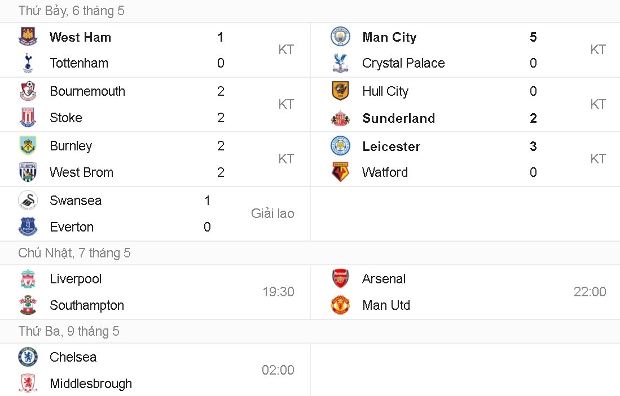Screen dimensions: 620x396
Task: Select the Crystal Palace crest
Action: click(340, 63)
